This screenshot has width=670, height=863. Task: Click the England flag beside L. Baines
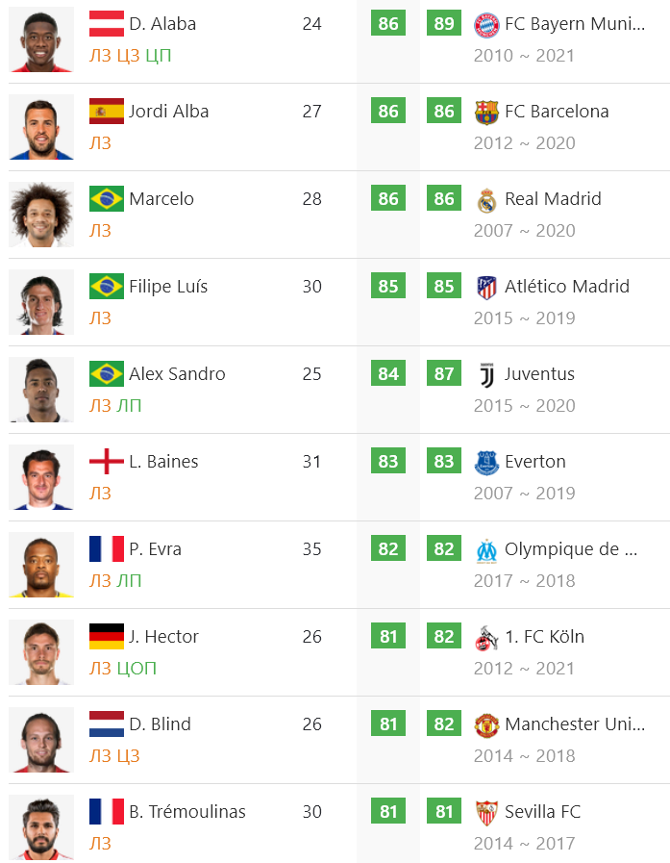(106, 461)
